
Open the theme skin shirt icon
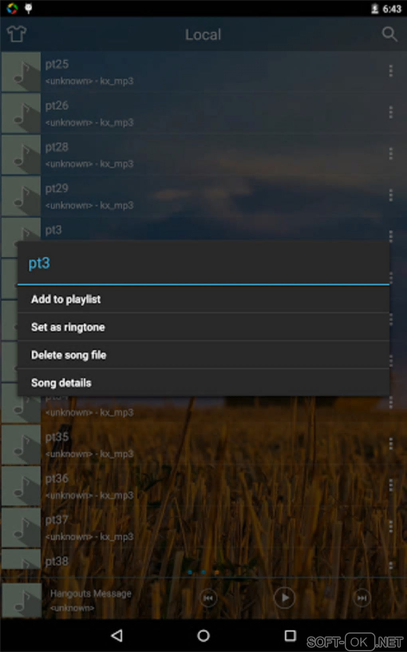[17, 34]
